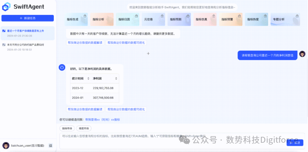The image size is (308, 152).
Task: Toggle the sidebar collapse icon
Action: pos(50,146)
